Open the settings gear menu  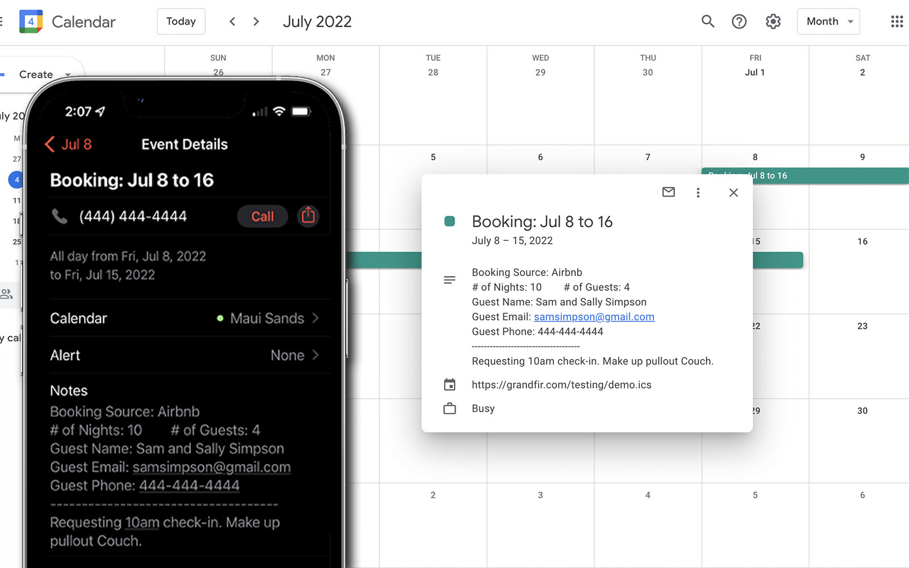(x=773, y=22)
